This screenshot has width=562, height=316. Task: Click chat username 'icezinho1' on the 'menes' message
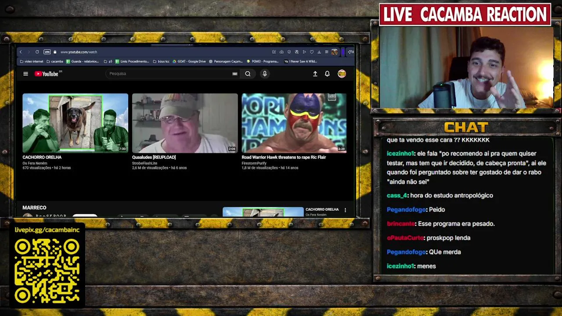[400, 266]
